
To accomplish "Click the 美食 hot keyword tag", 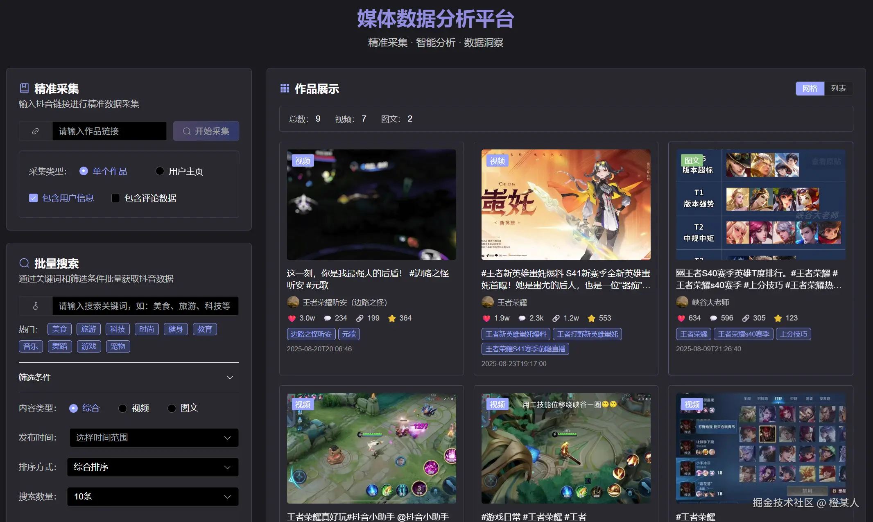I will point(59,329).
